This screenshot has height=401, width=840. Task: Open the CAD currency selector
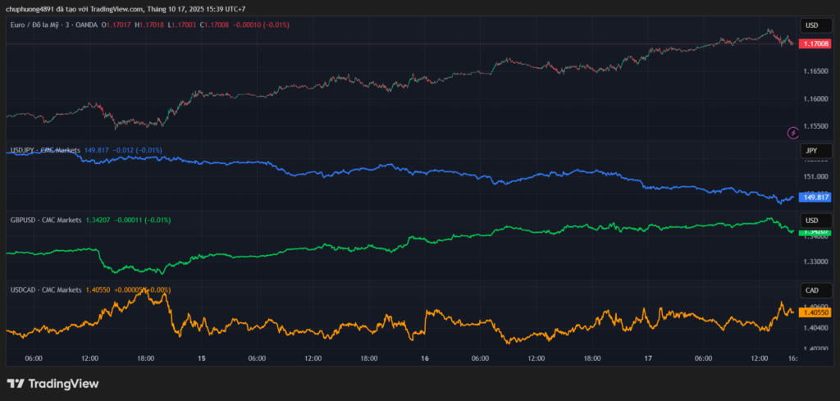pos(812,290)
